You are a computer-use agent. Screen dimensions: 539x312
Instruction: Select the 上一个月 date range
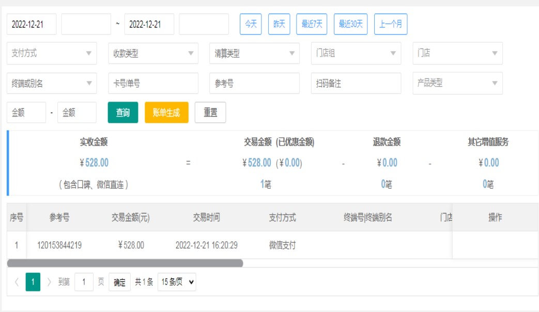coord(390,24)
